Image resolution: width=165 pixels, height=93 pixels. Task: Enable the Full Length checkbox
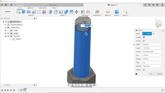click(x=144, y=41)
